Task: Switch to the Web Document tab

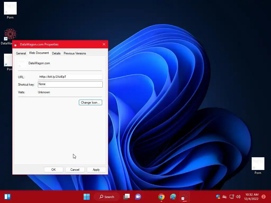Action: coord(39,53)
